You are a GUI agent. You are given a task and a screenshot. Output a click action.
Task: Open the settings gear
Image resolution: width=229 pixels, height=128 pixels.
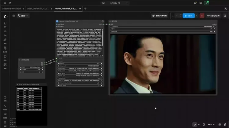click(5, 124)
